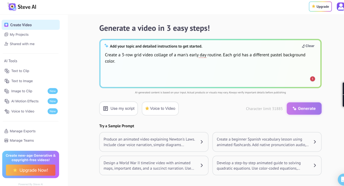
Task: Open World War II sample prompt arrow
Action: click(202, 166)
